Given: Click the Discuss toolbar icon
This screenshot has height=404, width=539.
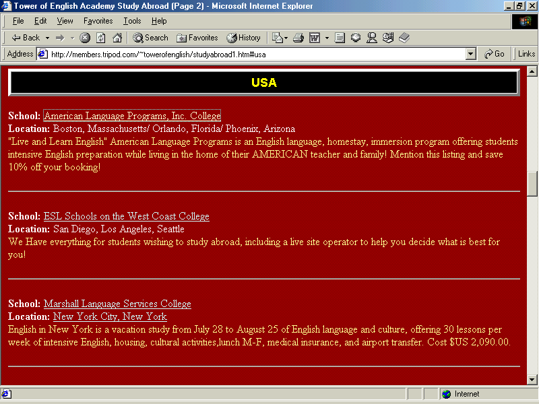Looking at the screenshot, I should coord(340,38).
